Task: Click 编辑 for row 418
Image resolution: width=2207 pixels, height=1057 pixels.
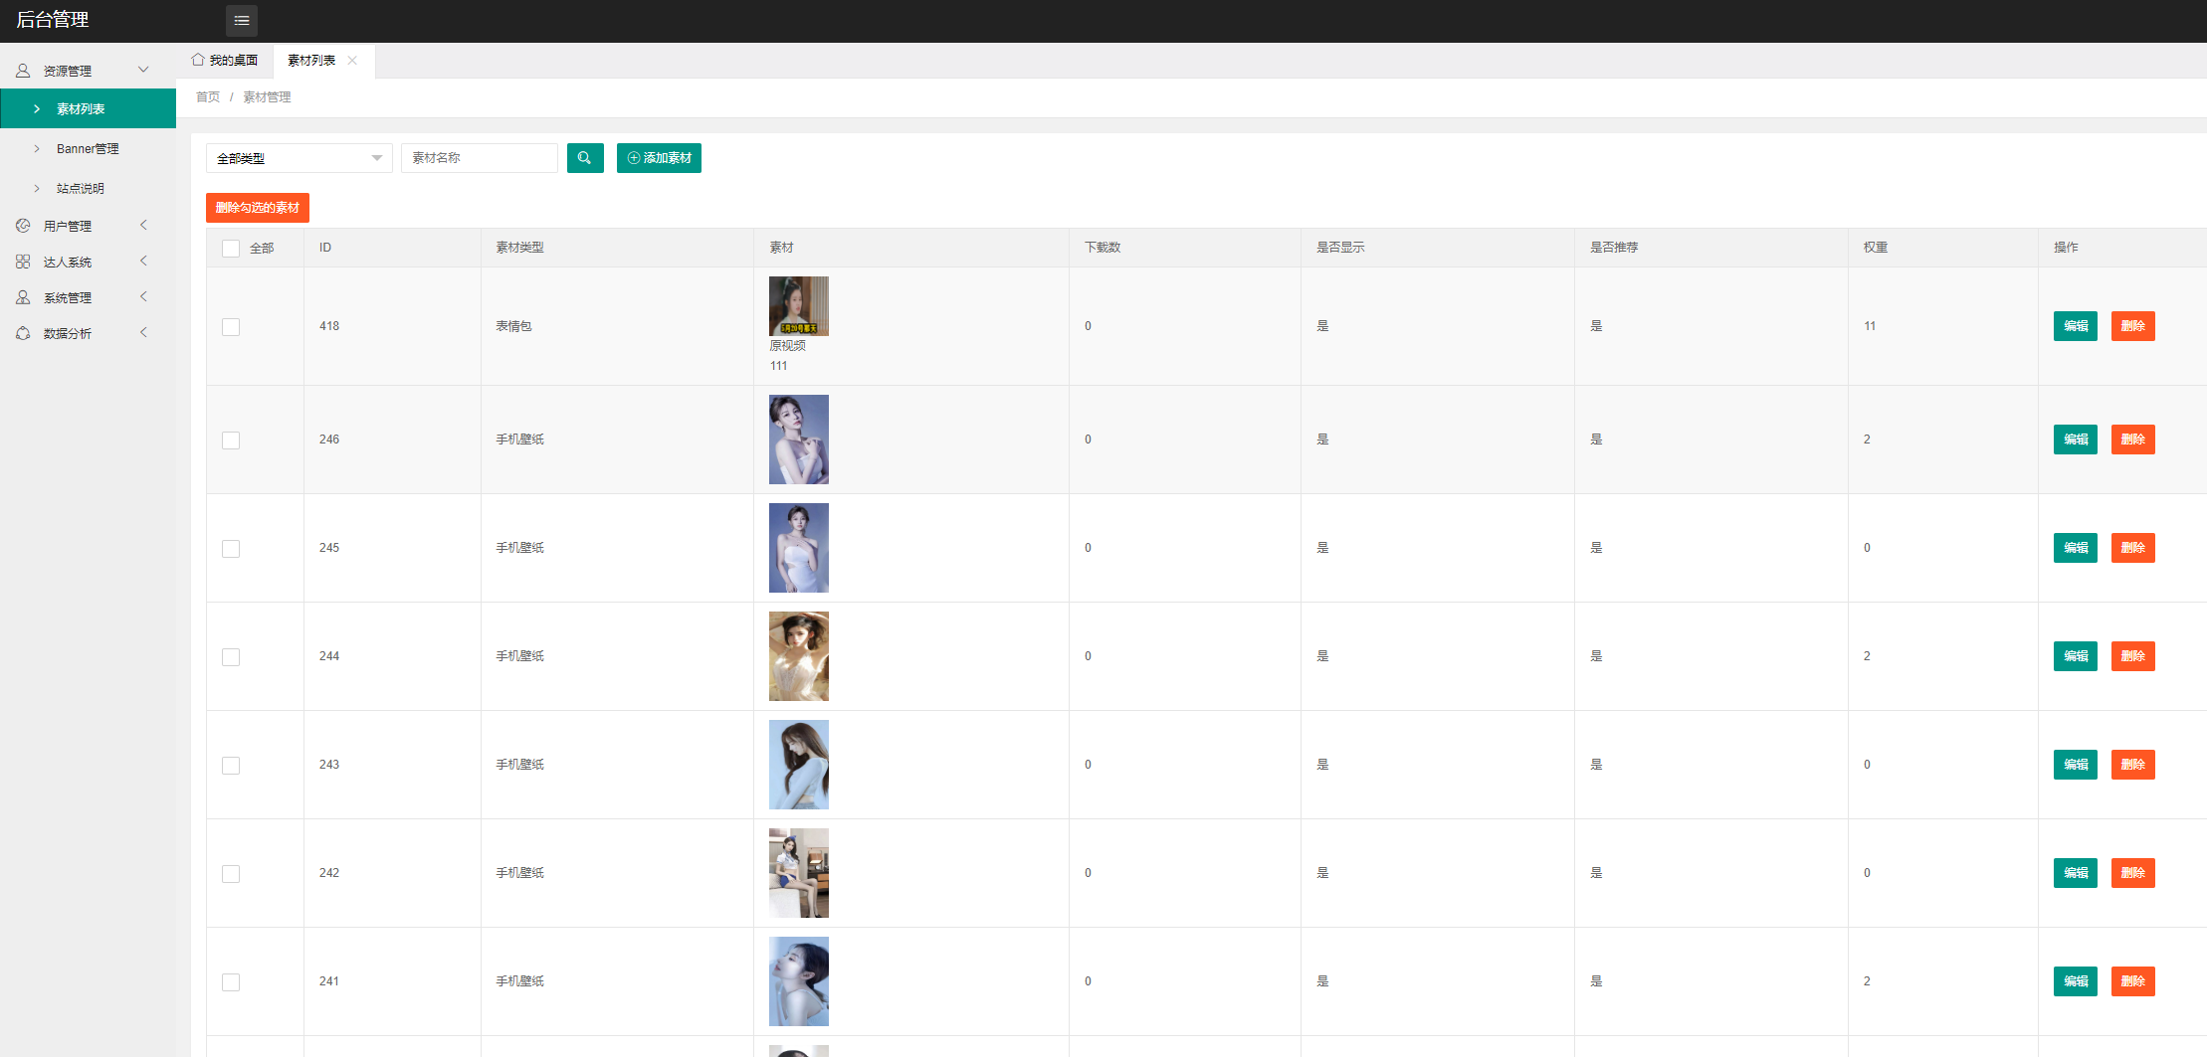Action: (x=2076, y=326)
